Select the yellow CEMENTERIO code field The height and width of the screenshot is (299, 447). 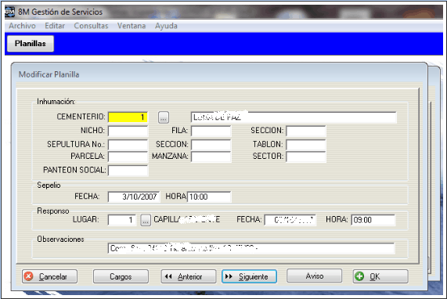(128, 117)
